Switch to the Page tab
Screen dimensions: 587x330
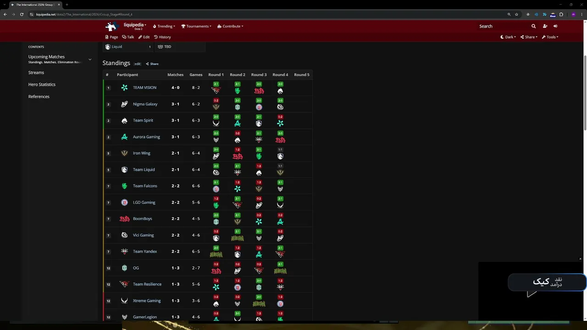click(x=111, y=37)
